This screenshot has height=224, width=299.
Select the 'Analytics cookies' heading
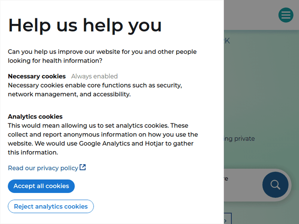coord(35,117)
